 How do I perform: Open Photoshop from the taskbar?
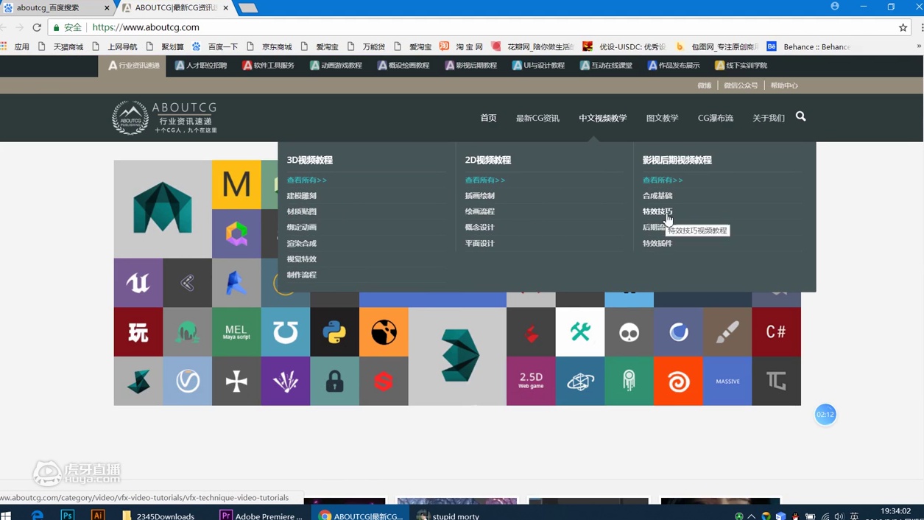click(x=67, y=516)
